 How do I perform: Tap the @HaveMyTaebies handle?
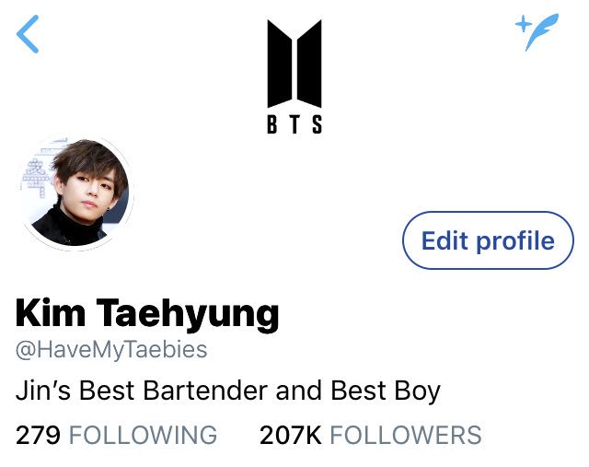pos(111,350)
